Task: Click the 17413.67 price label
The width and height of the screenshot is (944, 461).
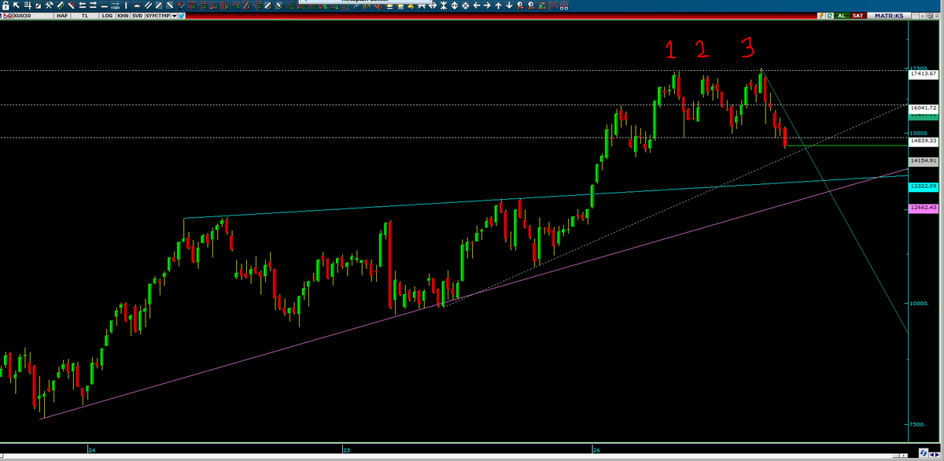Action: [x=924, y=73]
